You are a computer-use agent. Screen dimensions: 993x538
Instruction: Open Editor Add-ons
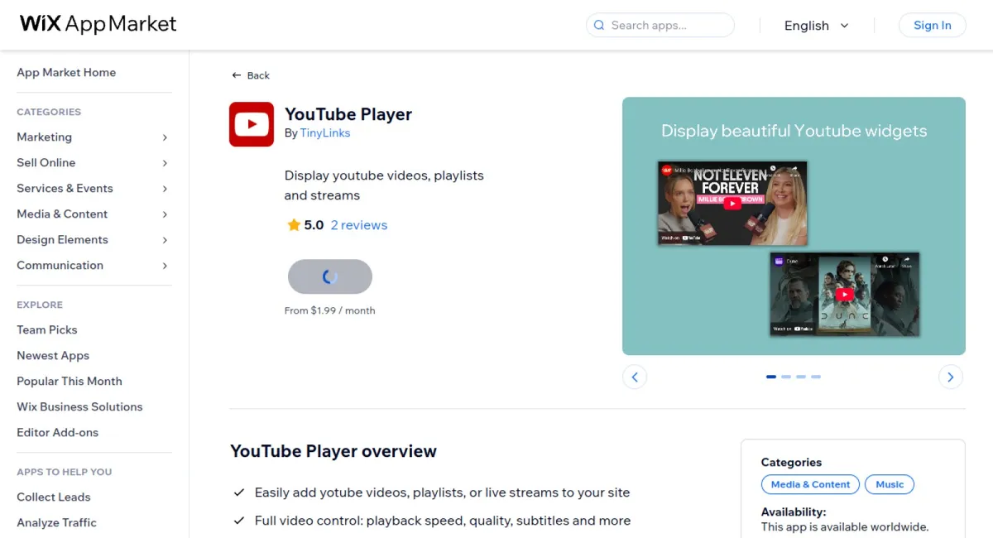[x=57, y=433]
